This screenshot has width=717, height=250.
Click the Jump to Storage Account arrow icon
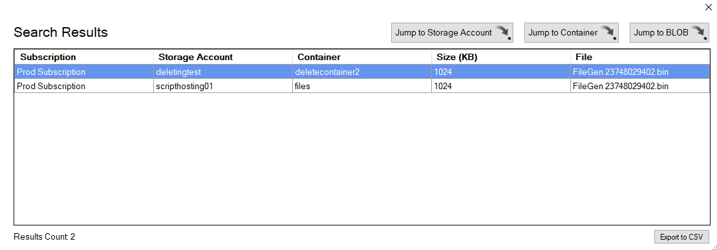(x=504, y=32)
